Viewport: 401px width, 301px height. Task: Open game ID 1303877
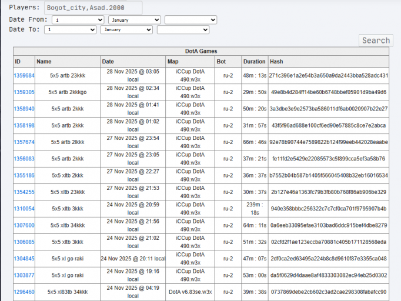tap(24, 275)
